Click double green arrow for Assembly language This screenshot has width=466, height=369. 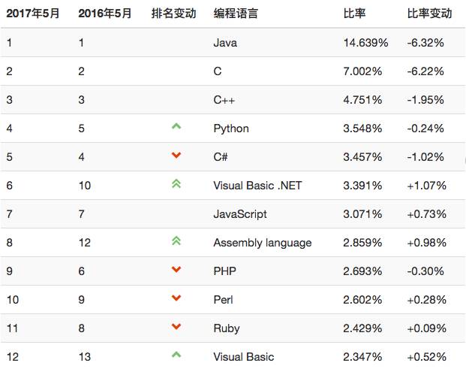tap(176, 241)
